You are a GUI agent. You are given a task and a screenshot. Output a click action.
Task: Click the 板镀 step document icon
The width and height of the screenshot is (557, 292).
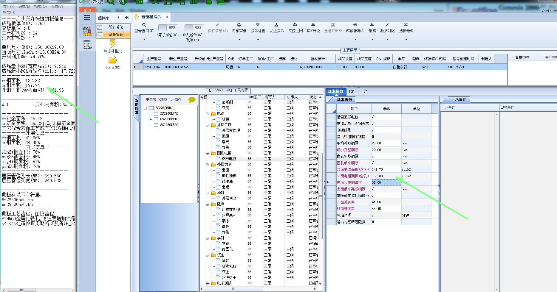coord(218,119)
